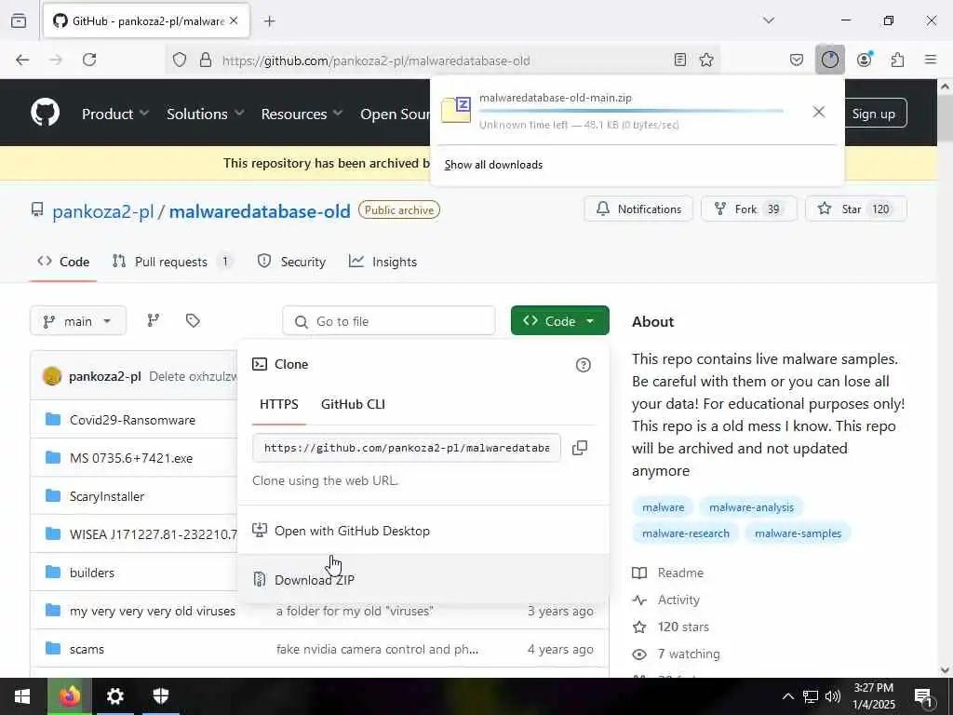The width and height of the screenshot is (953, 715).
Task: Click the Firefox downloads toolbar icon
Action: pyautogui.click(x=829, y=60)
